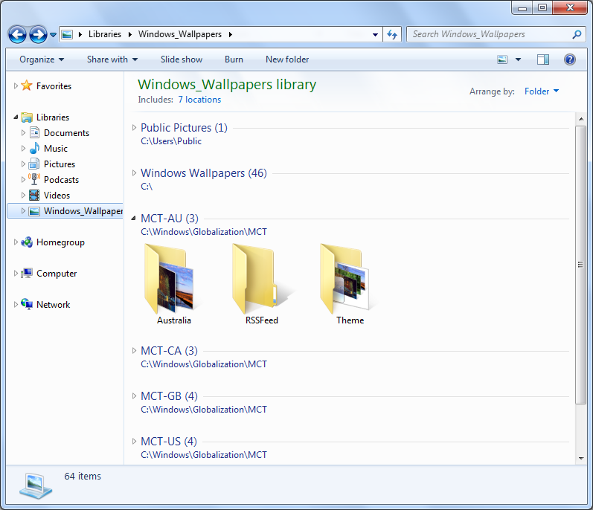The image size is (593, 510).
Task: Open the arrow after Libraries in breadcrumb
Action: 129,34
